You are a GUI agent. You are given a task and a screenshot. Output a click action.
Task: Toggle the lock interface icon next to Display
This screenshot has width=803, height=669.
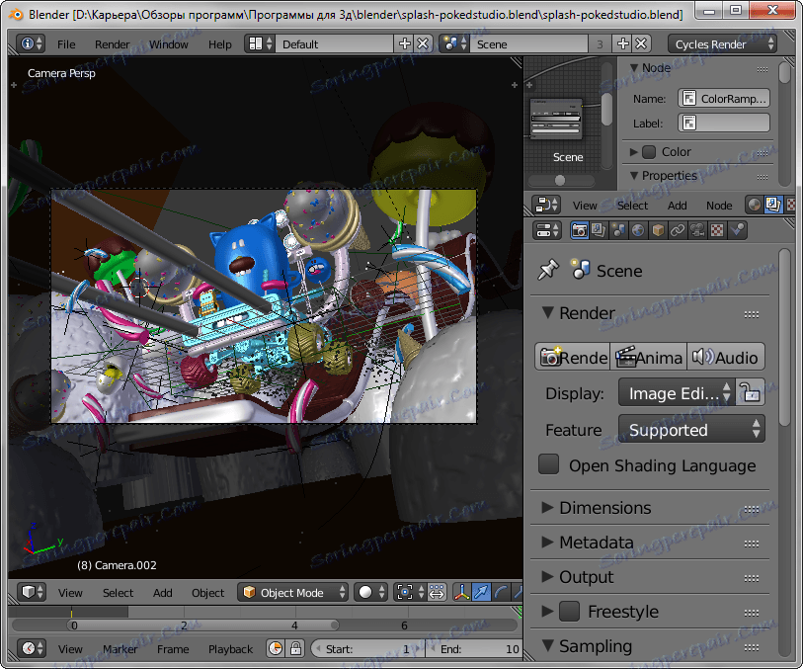tap(751, 393)
